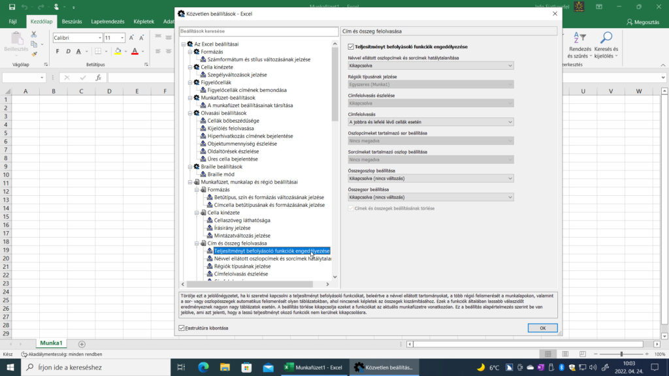
Task: Click the Közvetlen beállítás taskbar button
Action: coord(383,367)
